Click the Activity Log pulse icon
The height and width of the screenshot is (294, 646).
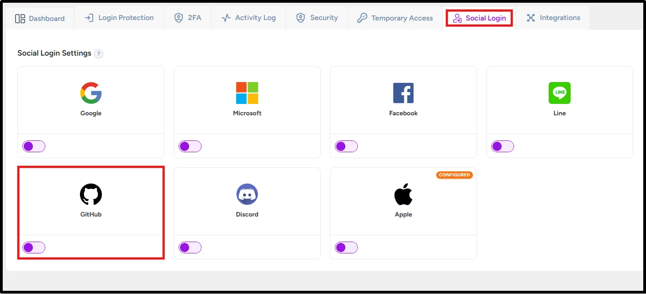[226, 18]
